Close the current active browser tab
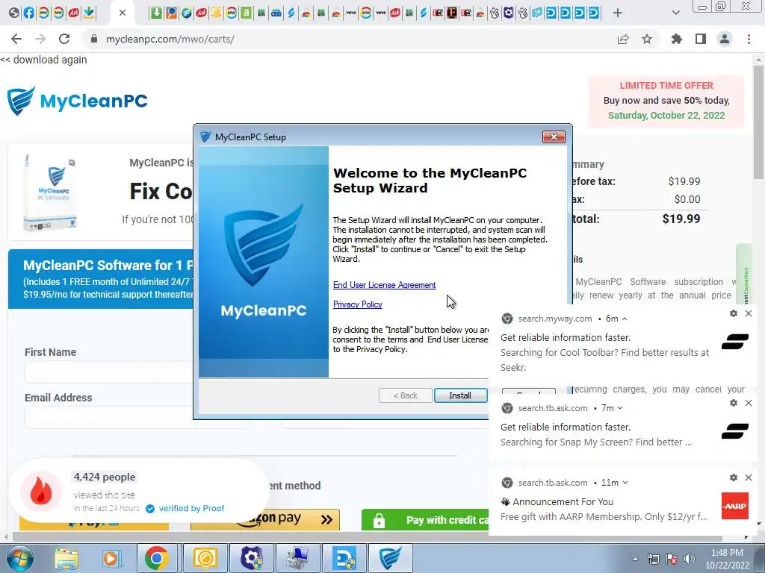The height and width of the screenshot is (573, 765). pos(123,13)
